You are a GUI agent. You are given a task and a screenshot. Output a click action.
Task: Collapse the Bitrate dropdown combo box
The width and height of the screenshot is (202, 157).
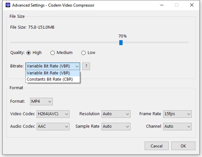pos(53,66)
